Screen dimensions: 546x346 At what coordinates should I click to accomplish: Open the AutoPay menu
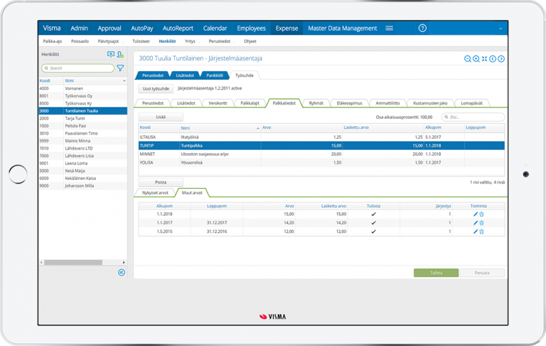click(141, 28)
